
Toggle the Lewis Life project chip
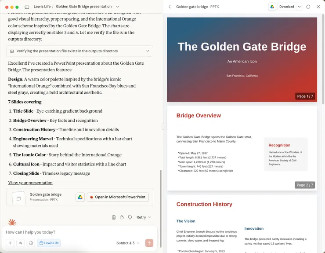[49, 243]
